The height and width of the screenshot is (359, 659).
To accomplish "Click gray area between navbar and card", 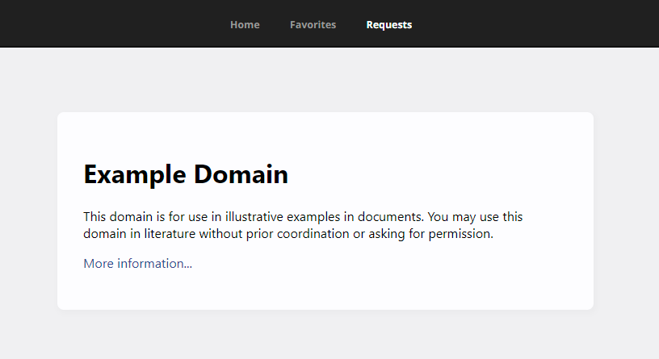I will pyautogui.click(x=323, y=79).
